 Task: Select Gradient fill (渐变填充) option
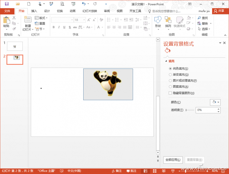pos(170,74)
